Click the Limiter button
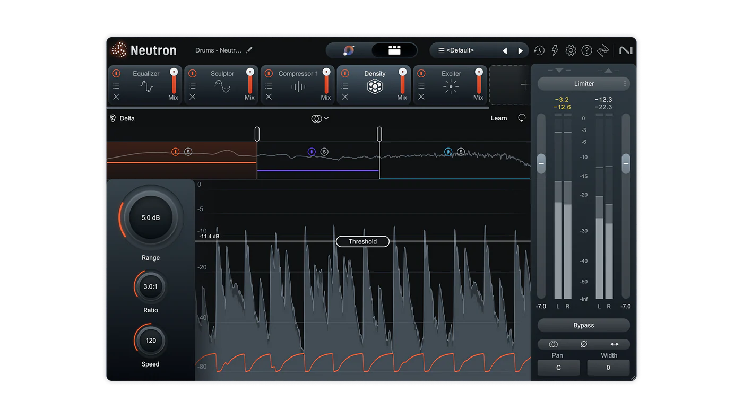Viewport: 743px width, 418px height. [x=584, y=84]
